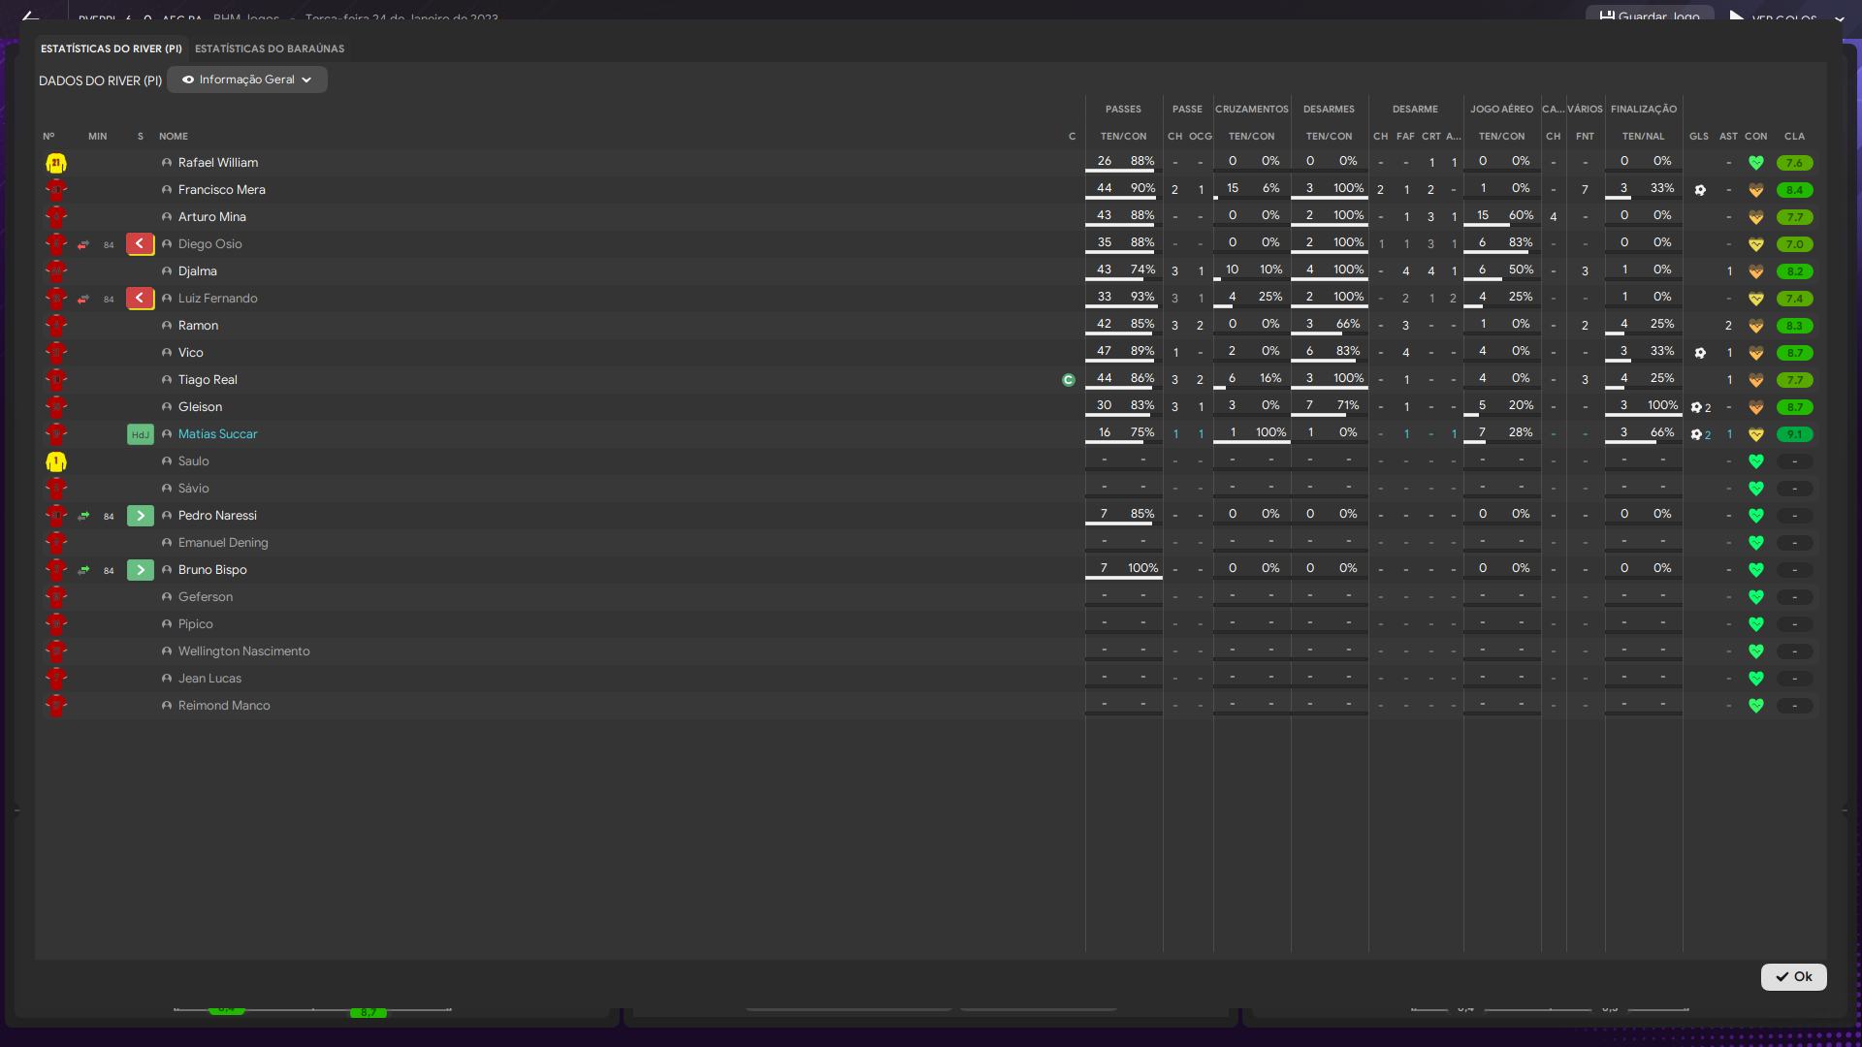The width and height of the screenshot is (1862, 1047).
Task: Click the HdJ badge beside Matias Succar
Action: 141,434
